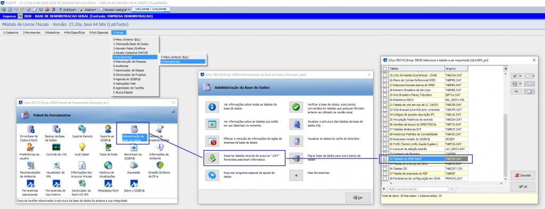Check the 16-Plano de Contas Referencial SPED checkbox
Viewport: 545px width, 209px height.
pos(385,80)
